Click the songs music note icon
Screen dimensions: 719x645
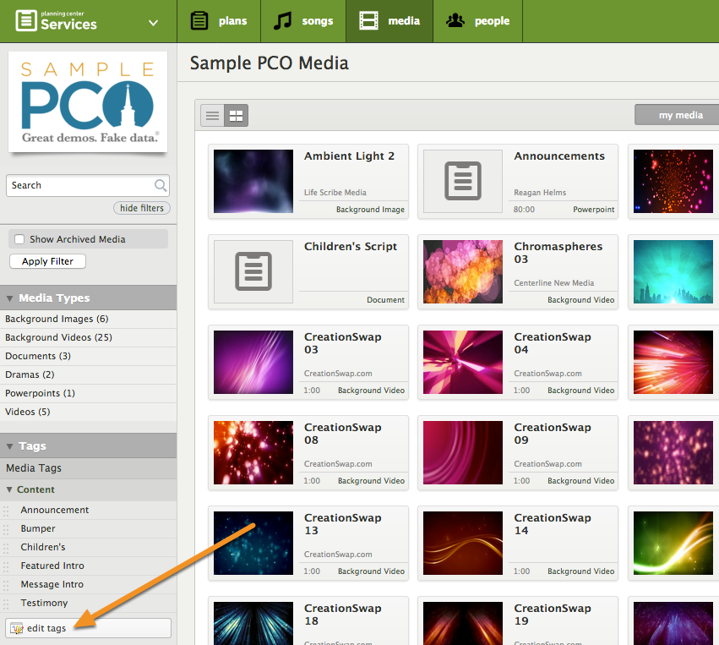click(282, 21)
